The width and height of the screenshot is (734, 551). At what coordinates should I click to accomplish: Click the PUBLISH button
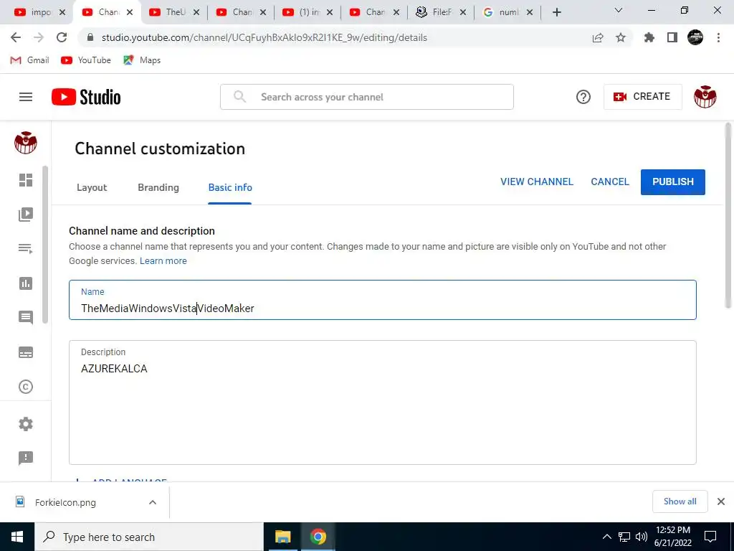click(672, 182)
